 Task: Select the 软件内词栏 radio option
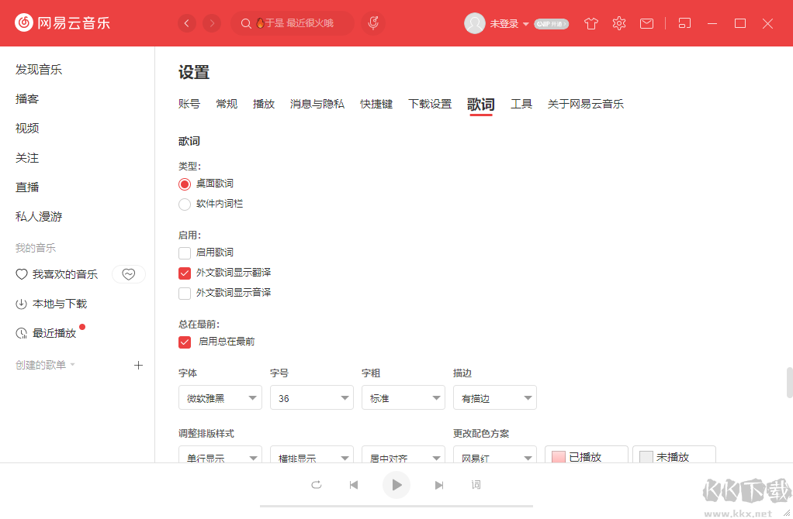[184, 204]
